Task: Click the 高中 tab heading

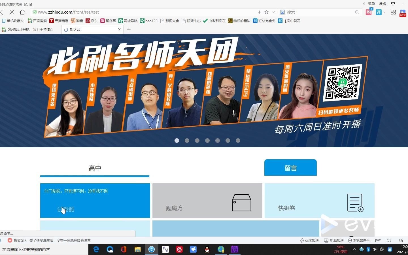Action: [95, 168]
